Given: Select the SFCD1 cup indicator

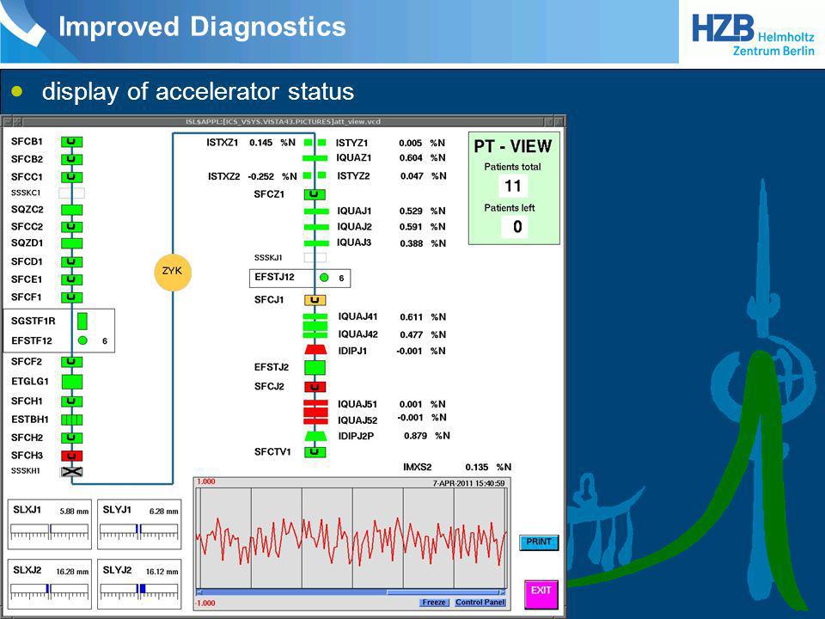Looking at the screenshot, I should [x=71, y=261].
